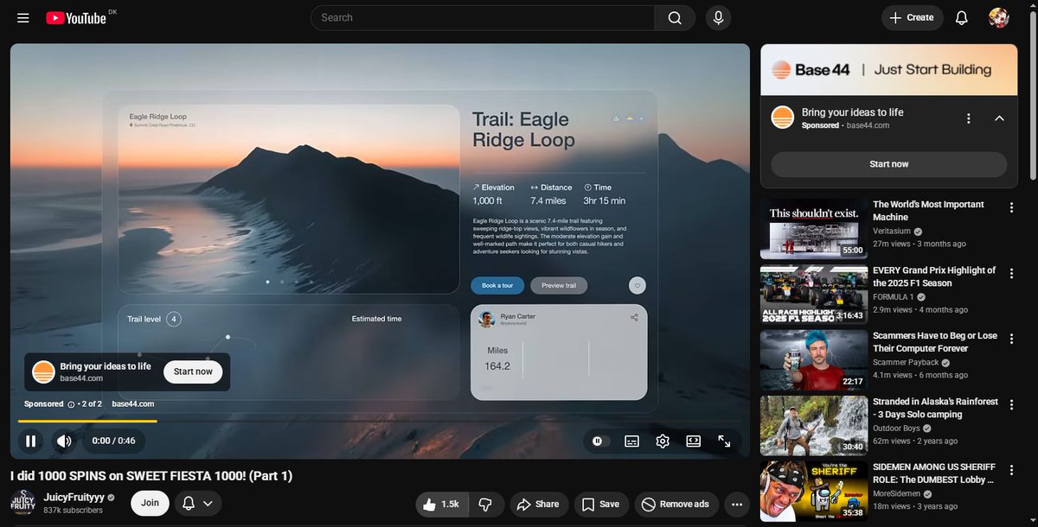Open options for Stranded in Alaska video
This screenshot has height=527, width=1038.
click(1011, 404)
